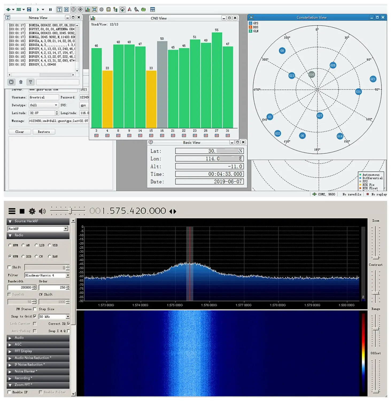The image size is (391, 401).
Task: Open SDR settings gear icon
Action: [32, 211]
